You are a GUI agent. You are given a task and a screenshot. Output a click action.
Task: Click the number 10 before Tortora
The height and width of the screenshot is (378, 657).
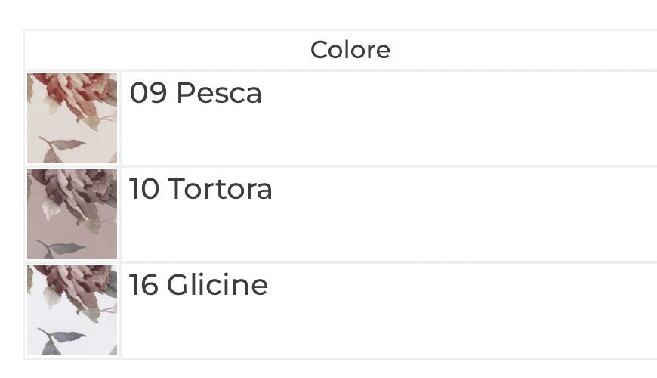coord(144,188)
